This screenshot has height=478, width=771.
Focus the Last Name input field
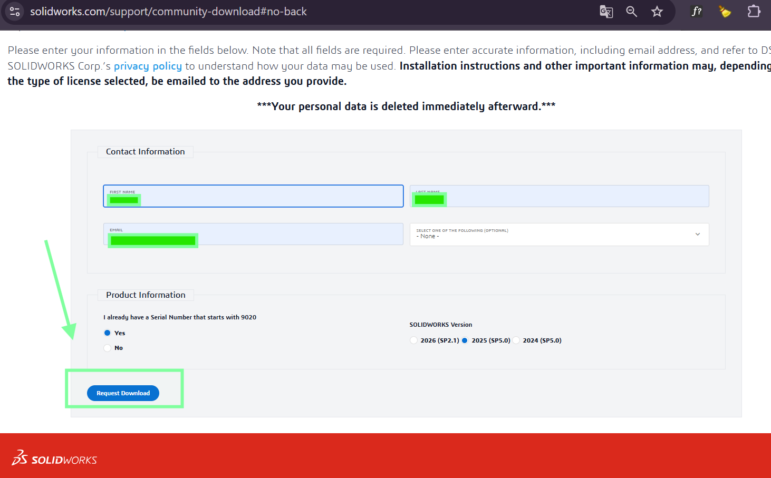click(559, 196)
